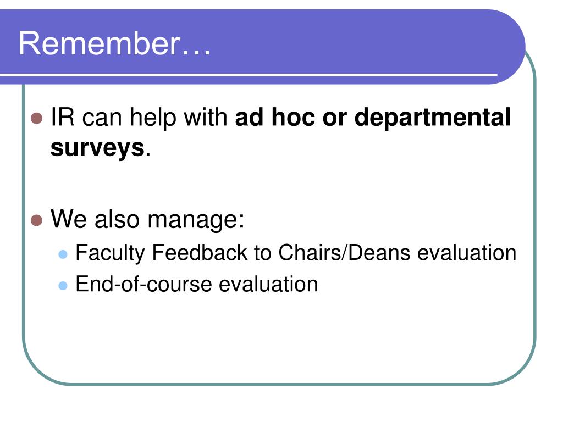The image size is (563, 422).
Task: Click the "End-of-course evaluation" sub-bullet text
Action: [196, 284]
